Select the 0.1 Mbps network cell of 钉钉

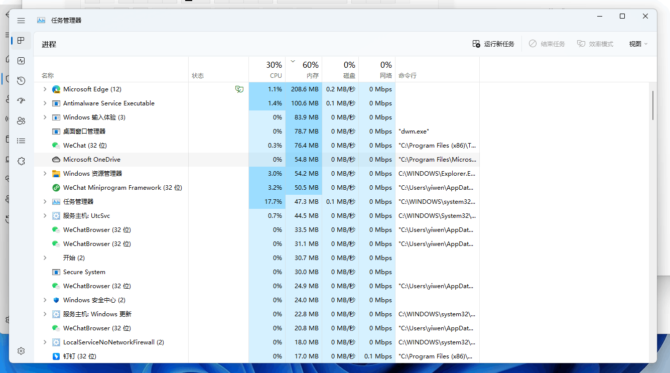(x=377, y=356)
